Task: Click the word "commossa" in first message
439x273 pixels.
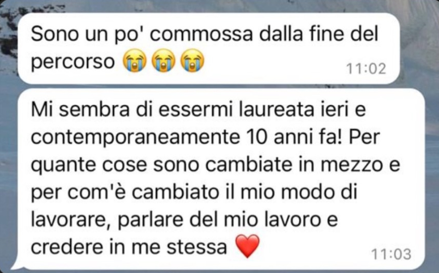Action: pyautogui.click(x=201, y=35)
